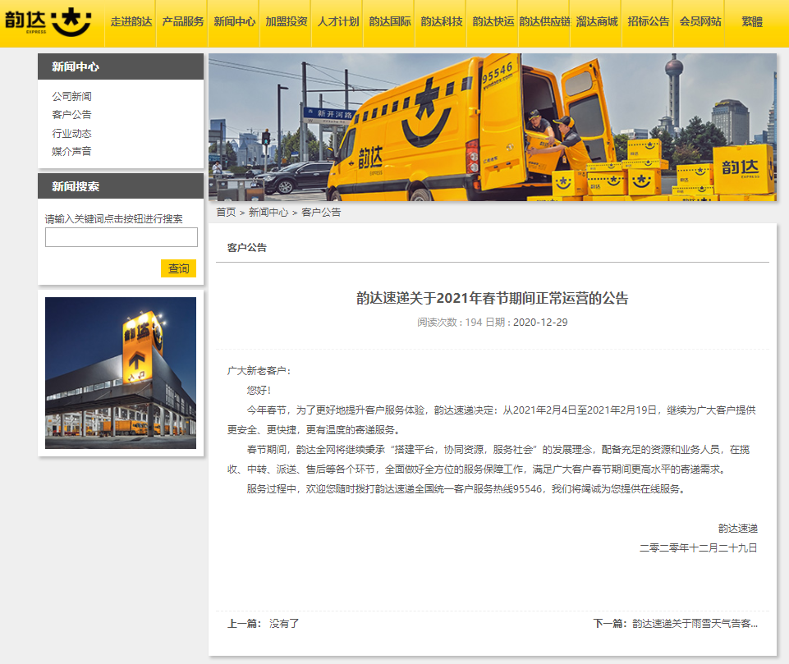Visit 溜达商城 from the nav bar
Viewport: 789px width, 664px height.
pyautogui.click(x=597, y=21)
